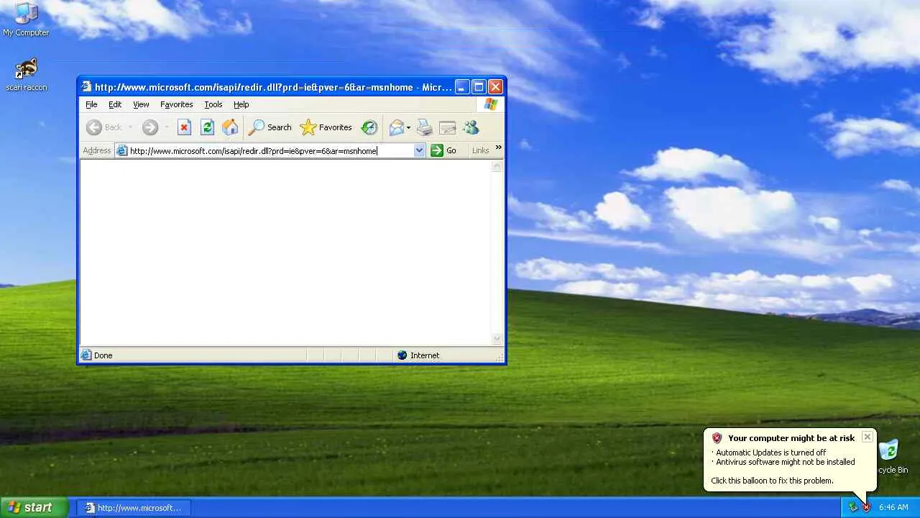Click the Internet zone status indicator
The height and width of the screenshot is (518, 920).
tap(418, 355)
